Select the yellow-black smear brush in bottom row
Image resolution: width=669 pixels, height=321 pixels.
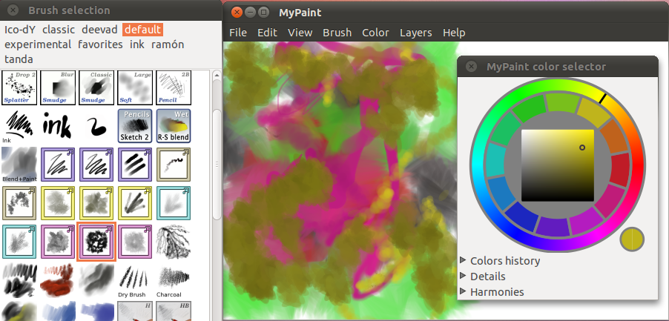coord(19,311)
